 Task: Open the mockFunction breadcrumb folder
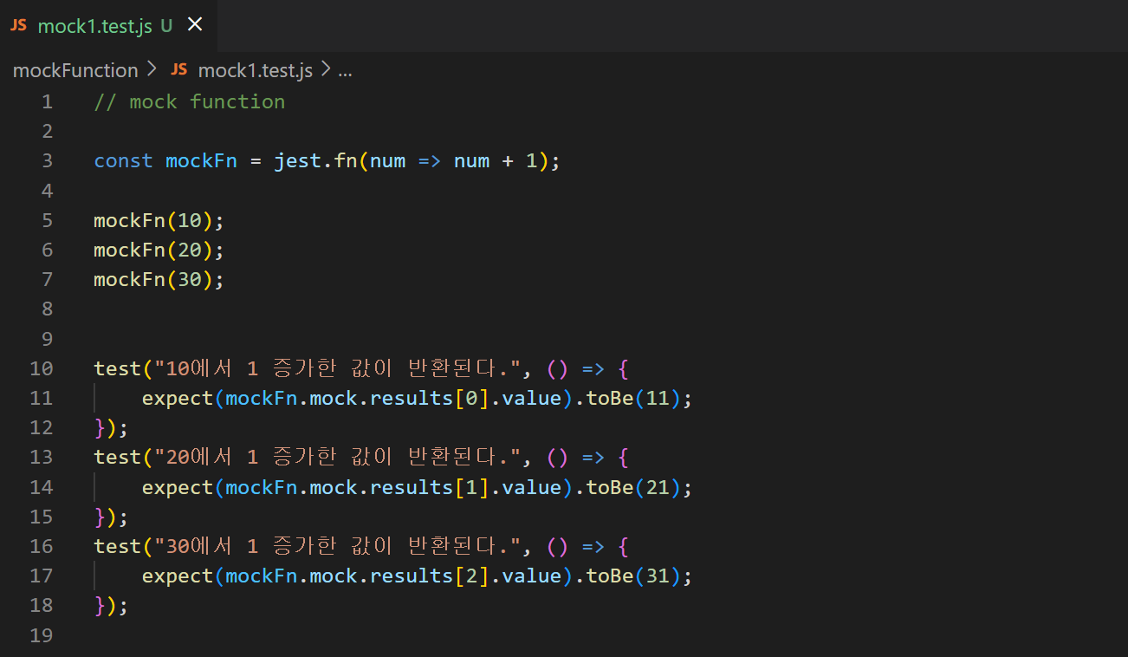pos(75,70)
